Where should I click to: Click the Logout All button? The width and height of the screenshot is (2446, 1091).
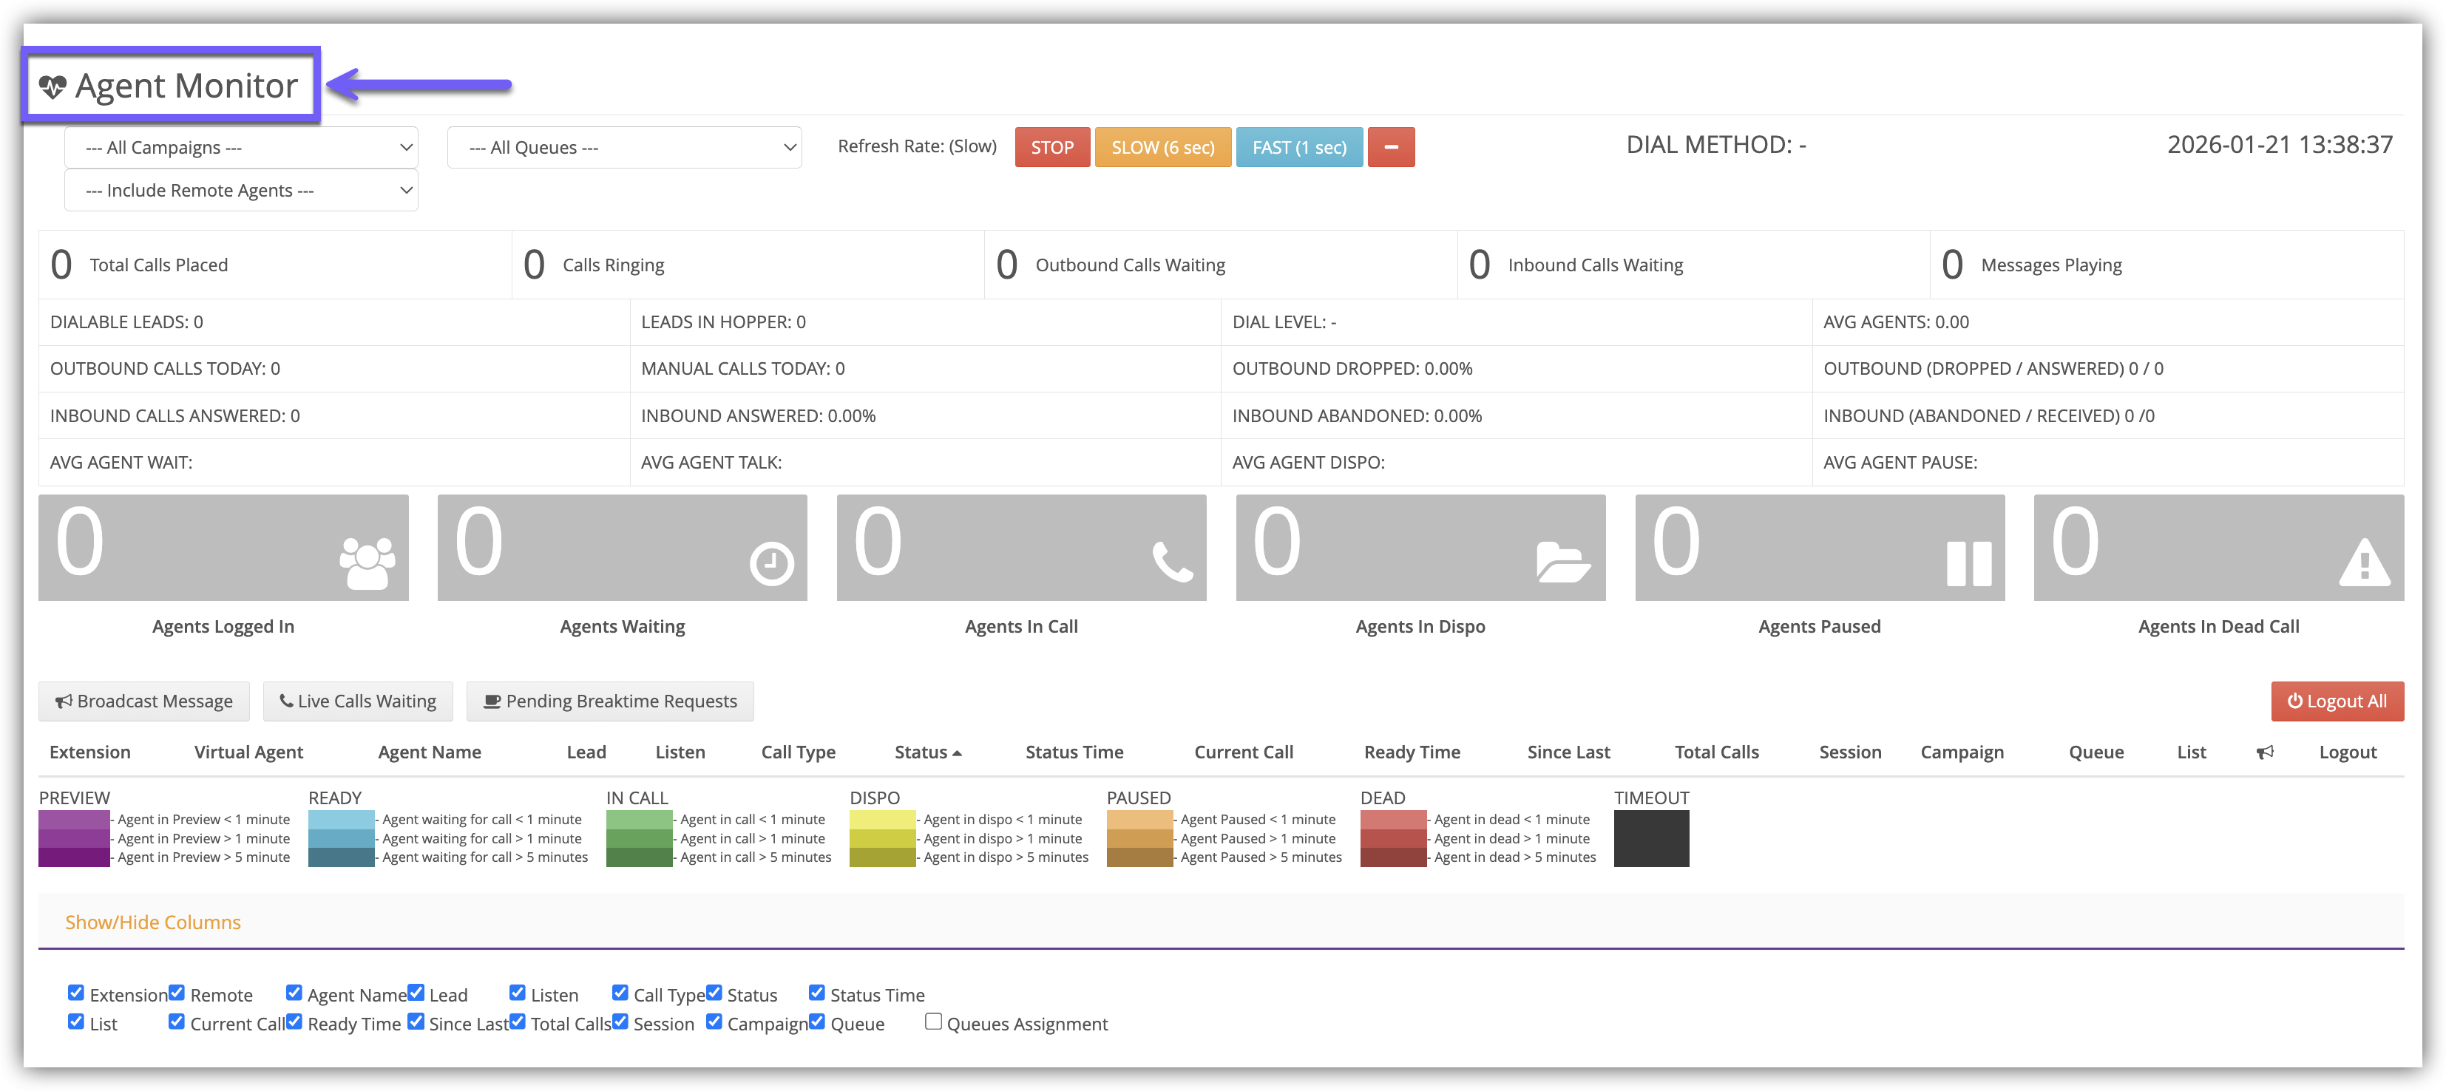pyautogui.click(x=2336, y=701)
